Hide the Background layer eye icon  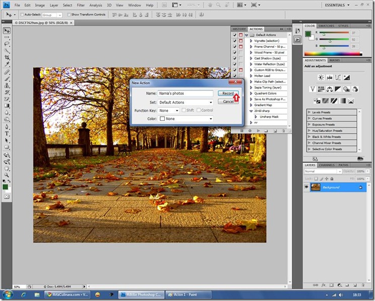306,187
